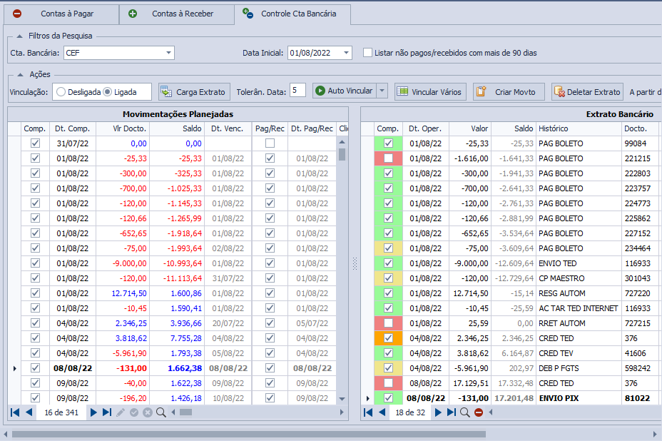Collapse the Filtros da Pesquisa section
The image size is (662, 441).
[x=19, y=36]
